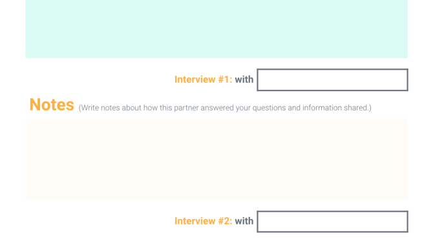Click the gray Notes instruction text in parentheses
433x239 pixels.
(x=225, y=108)
